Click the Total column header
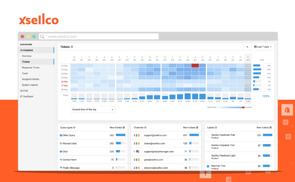 coord(262,60)
